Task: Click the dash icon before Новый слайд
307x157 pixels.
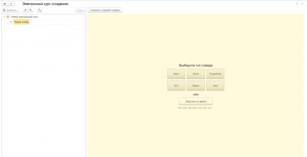Action: pos(11,22)
